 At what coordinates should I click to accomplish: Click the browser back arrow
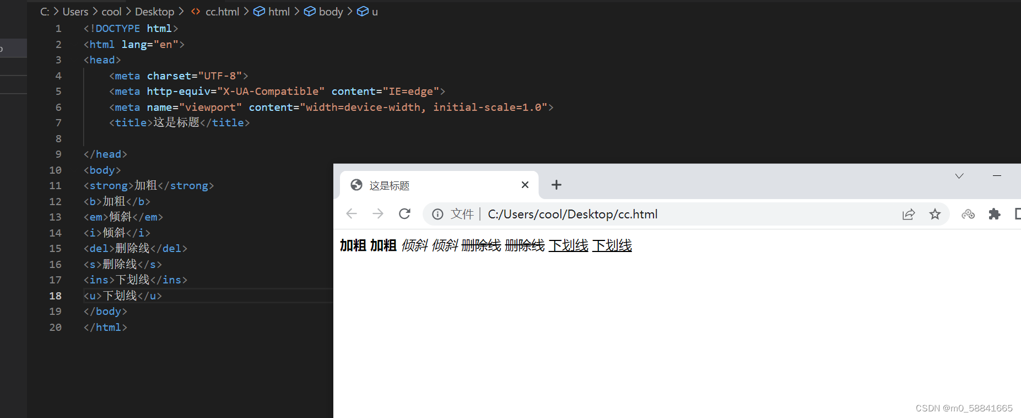click(352, 214)
